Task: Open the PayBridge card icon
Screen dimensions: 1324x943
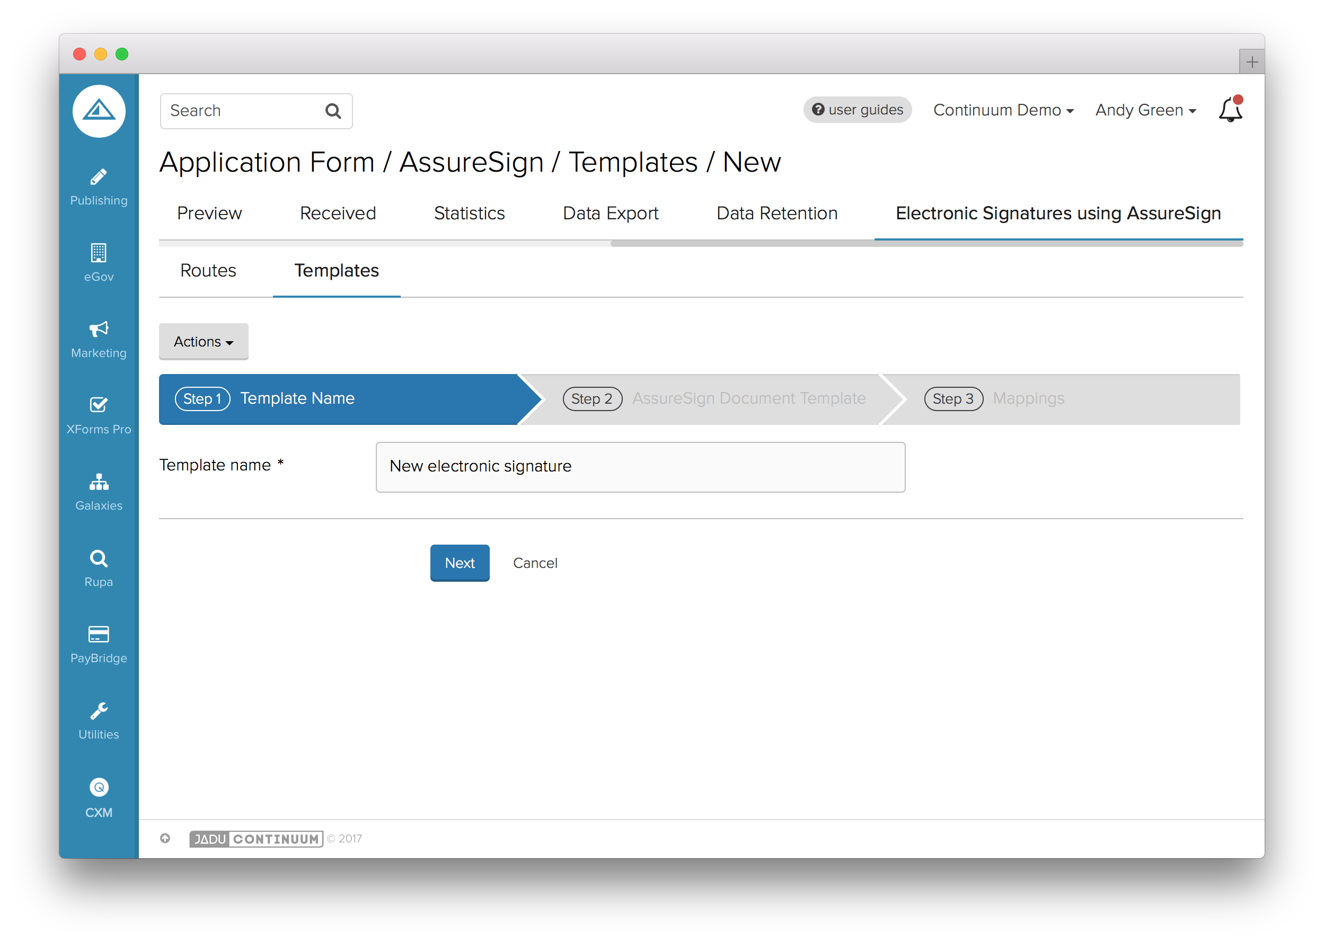Action: pos(98,634)
